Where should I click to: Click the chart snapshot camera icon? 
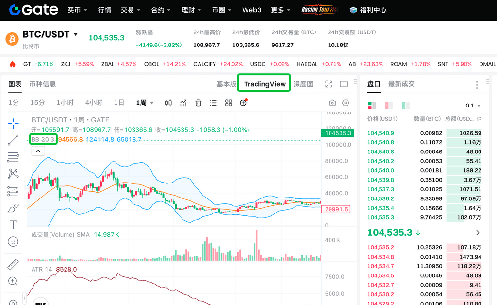332,103
